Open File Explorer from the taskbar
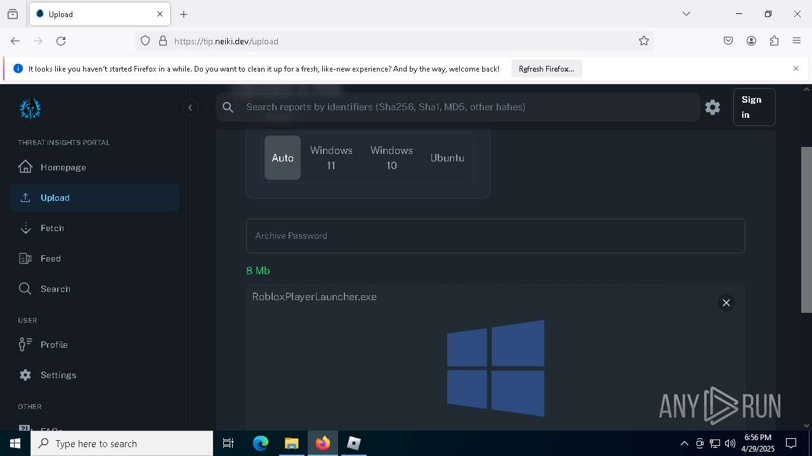The height and width of the screenshot is (456, 812). click(x=291, y=443)
